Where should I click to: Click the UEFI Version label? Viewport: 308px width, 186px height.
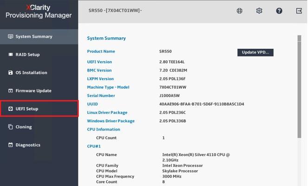99,62
